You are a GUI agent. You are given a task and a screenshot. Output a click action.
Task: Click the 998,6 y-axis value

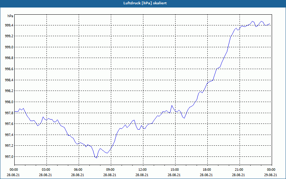click(9, 69)
